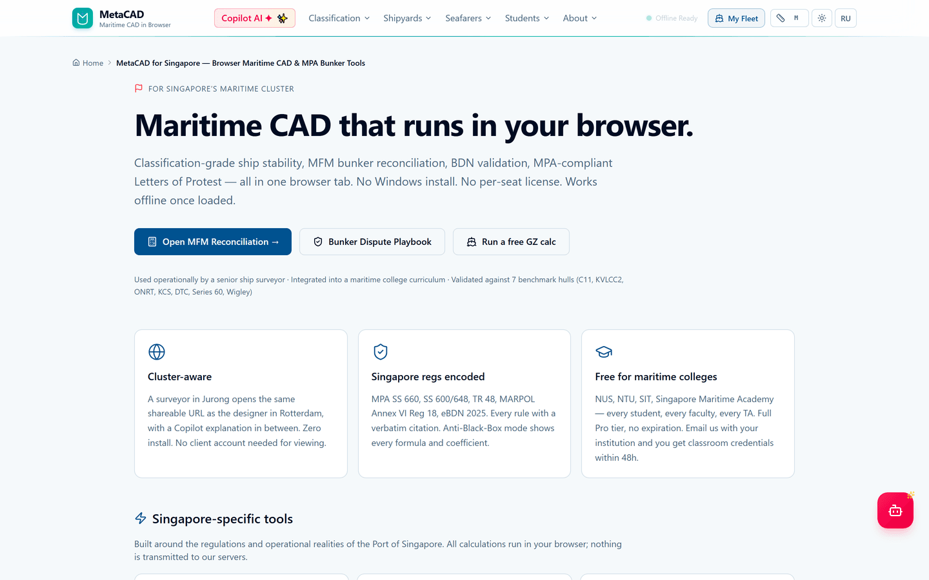Screen dimensions: 929x580
Task: Click the 'Offline Ready' status text
Action: (x=676, y=18)
